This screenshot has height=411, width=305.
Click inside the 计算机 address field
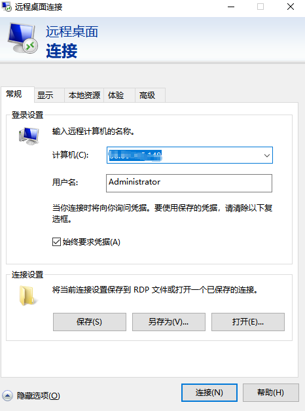185,156
